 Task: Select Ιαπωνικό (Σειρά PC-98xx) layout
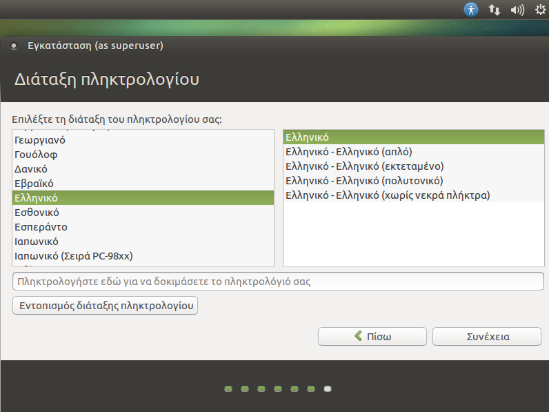(x=73, y=256)
